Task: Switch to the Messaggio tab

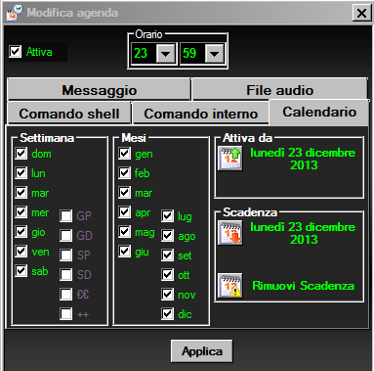Action: pos(99,90)
